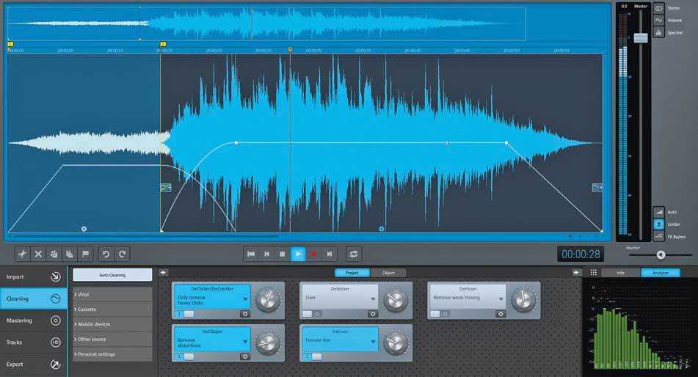
Task: Toggle DeNoiser power switch
Action: (312, 314)
